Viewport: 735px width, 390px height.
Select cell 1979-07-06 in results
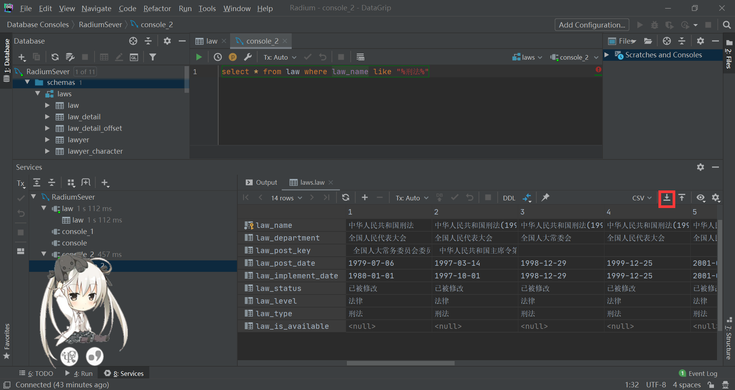click(x=389, y=263)
